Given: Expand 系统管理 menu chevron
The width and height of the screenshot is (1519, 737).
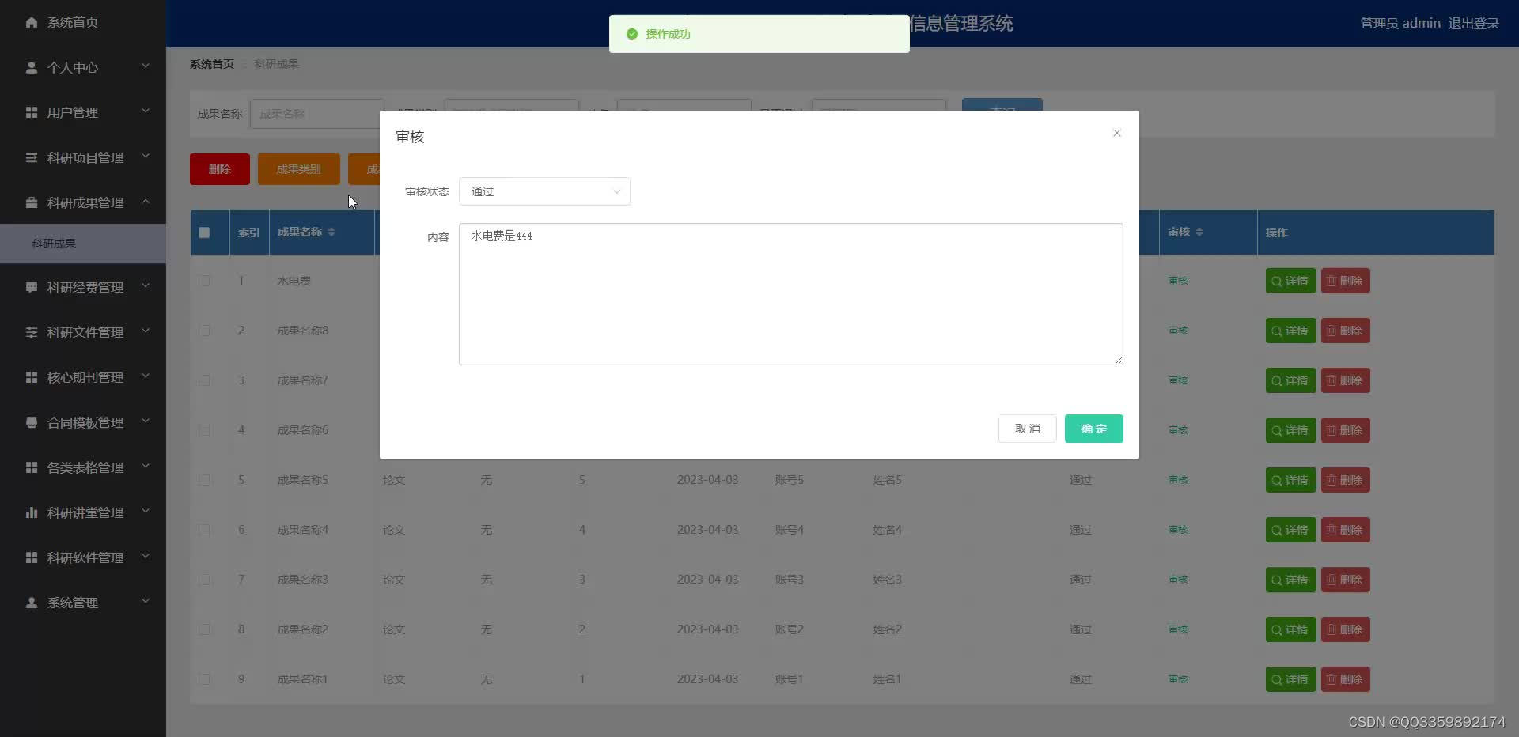Looking at the screenshot, I should point(146,602).
